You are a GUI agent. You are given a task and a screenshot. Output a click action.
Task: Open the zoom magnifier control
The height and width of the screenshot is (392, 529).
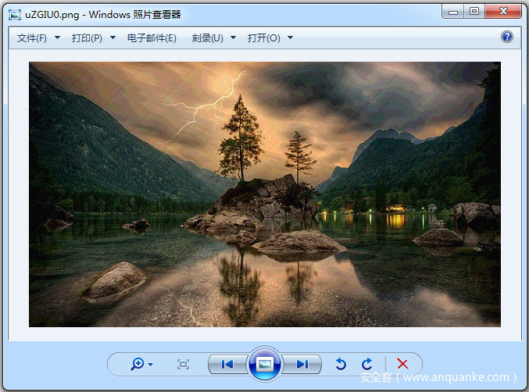tap(141, 364)
